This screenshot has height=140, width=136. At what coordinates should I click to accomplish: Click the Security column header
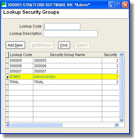pos(110,55)
